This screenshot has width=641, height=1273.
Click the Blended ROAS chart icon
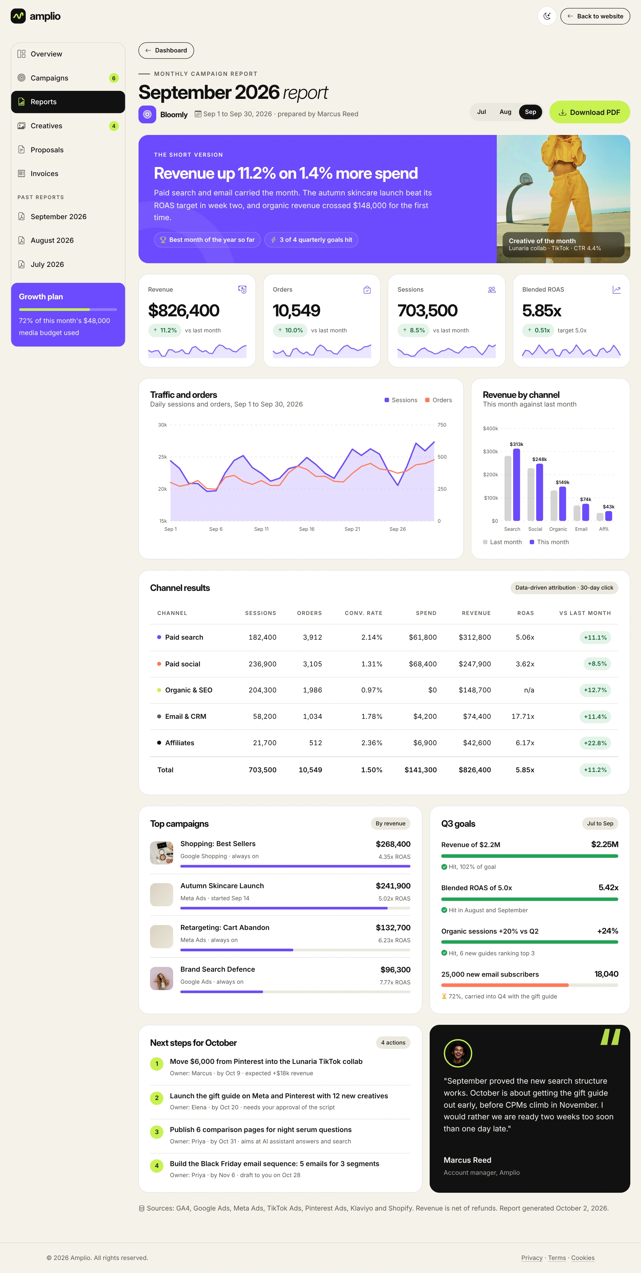tap(616, 290)
